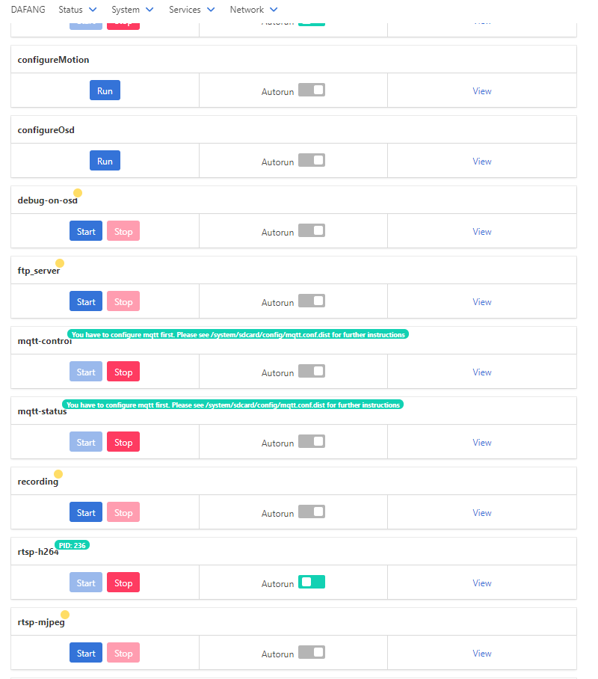
Task: Open the Network menu
Action: pos(253,10)
